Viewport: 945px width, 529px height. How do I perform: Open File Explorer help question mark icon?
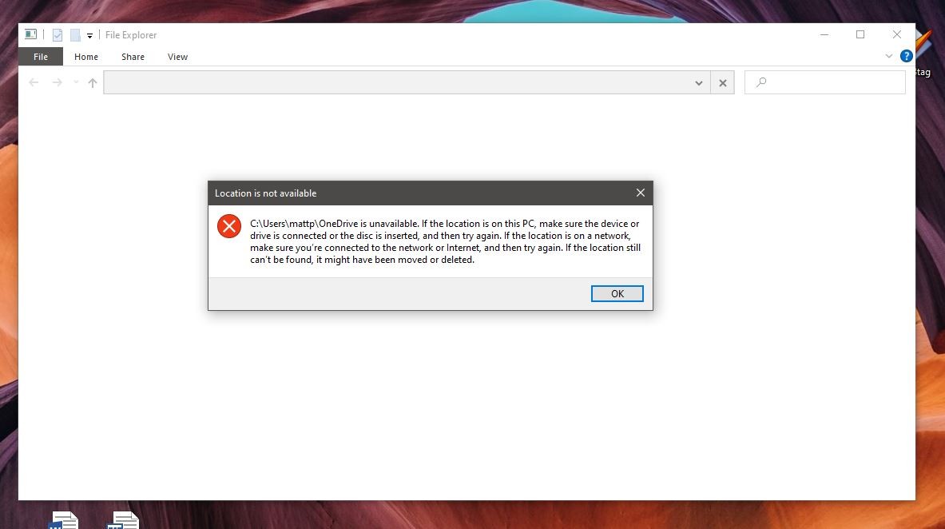pos(906,56)
